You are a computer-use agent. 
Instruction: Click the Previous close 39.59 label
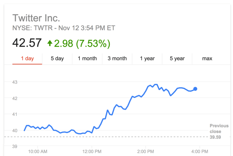pos(219,131)
